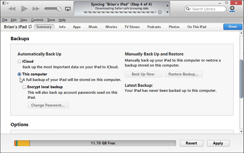Select the This computer radio button
This screenshot has height=153, width=244.
point(19,74)
